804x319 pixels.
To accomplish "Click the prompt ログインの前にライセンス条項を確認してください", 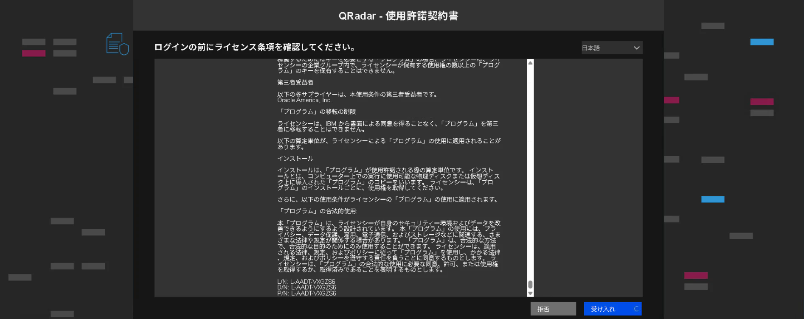I will pyautogui.click(x=255, y=47).
